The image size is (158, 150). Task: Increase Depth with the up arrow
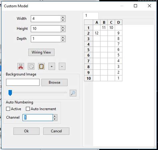(x=63, y=37)
